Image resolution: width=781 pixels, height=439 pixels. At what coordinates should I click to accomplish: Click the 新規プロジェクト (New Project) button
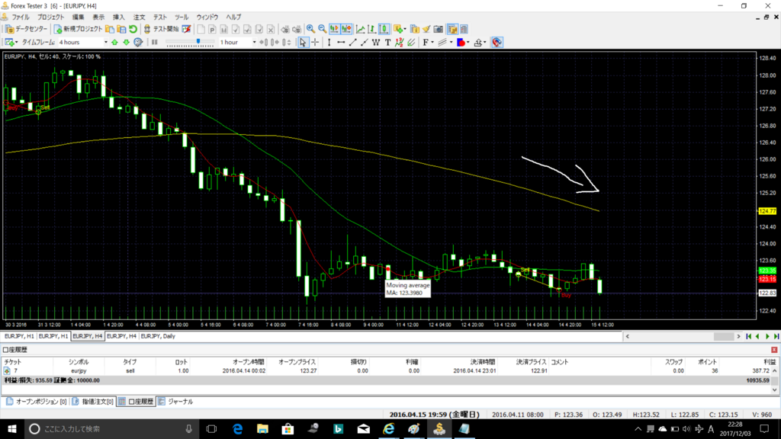click(78, 29)
